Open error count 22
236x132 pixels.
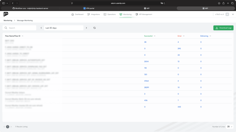(179, 55)
